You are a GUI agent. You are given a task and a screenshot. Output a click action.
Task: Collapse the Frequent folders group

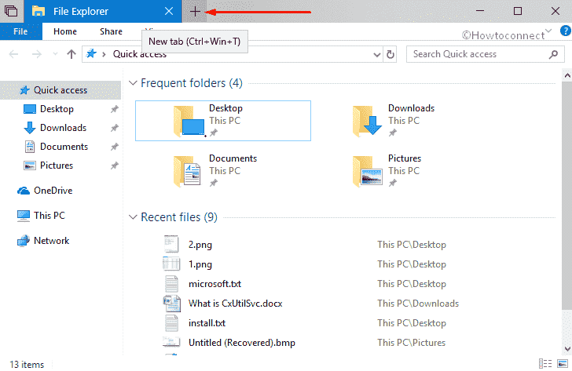click(x=132, y=83)
